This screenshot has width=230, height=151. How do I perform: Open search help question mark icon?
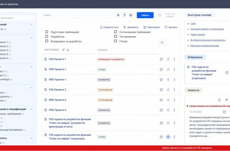(x=124, y=15)
